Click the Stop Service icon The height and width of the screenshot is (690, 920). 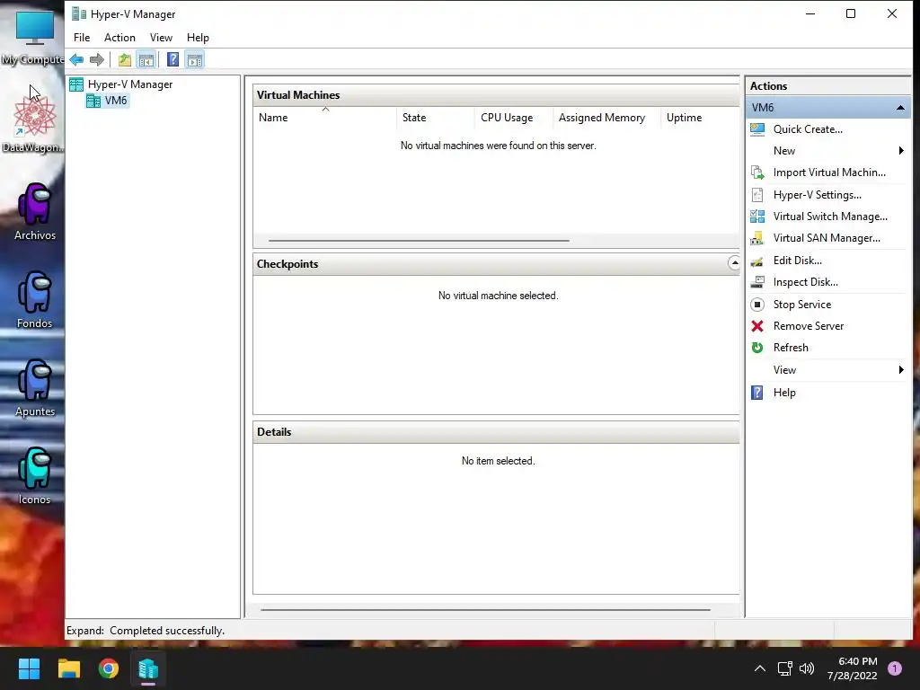[x=757, y=305]
